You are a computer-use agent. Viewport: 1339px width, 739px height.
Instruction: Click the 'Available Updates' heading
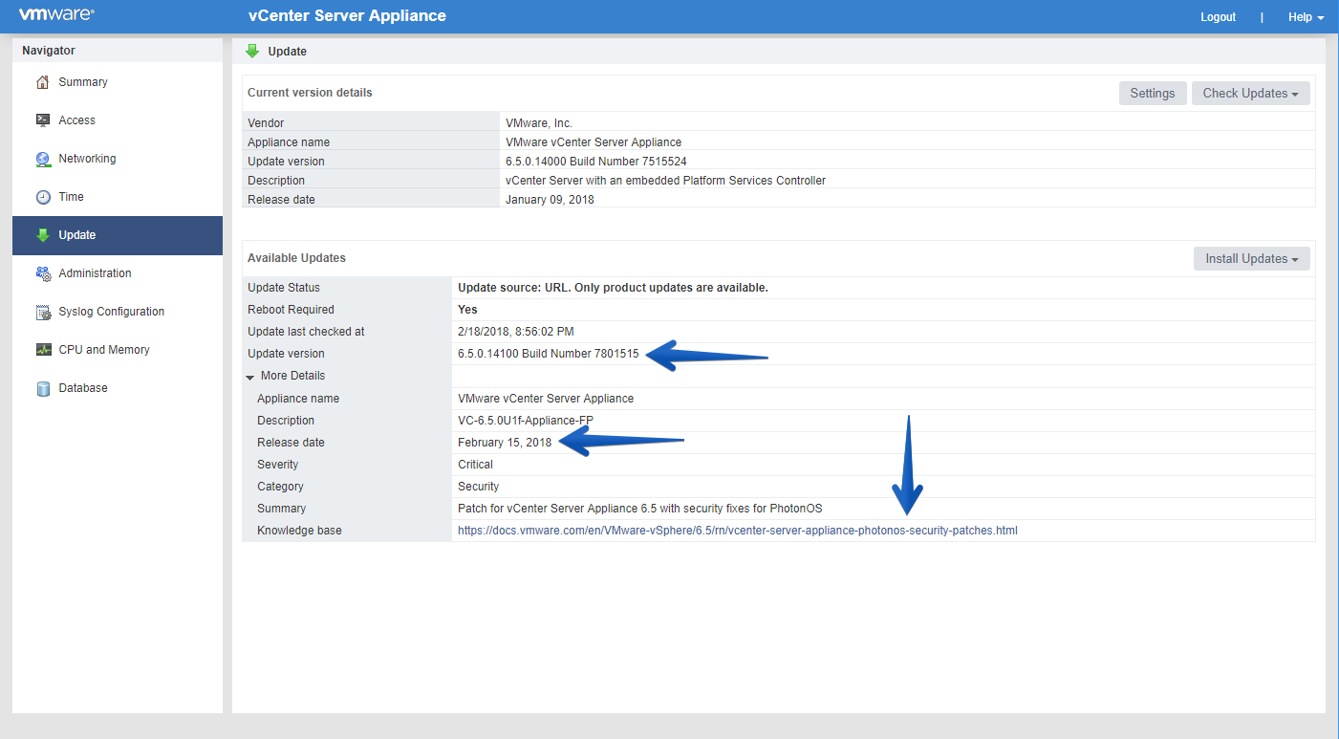tap(296, 258)
